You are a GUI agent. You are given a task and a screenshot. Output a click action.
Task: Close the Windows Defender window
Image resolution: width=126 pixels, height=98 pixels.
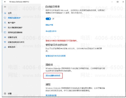tap(123, 2)
